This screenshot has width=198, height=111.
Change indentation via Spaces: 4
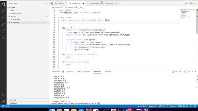point(153,106)
